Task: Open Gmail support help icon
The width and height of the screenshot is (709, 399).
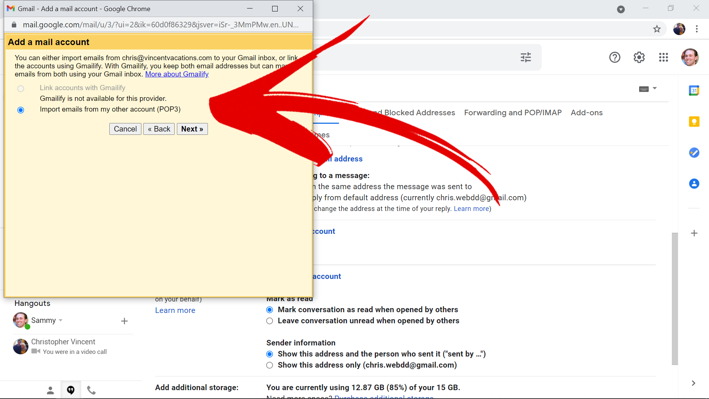Action: [x=614, y=57]
